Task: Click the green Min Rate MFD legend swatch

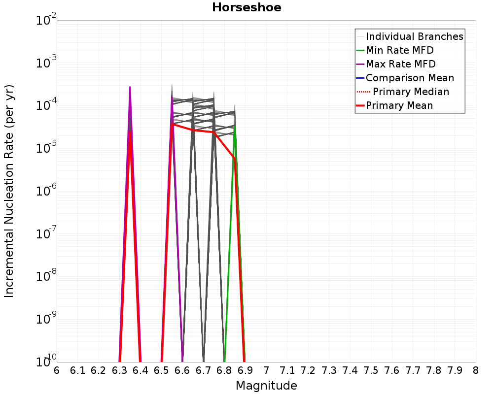Action: [x=360, y=50]
